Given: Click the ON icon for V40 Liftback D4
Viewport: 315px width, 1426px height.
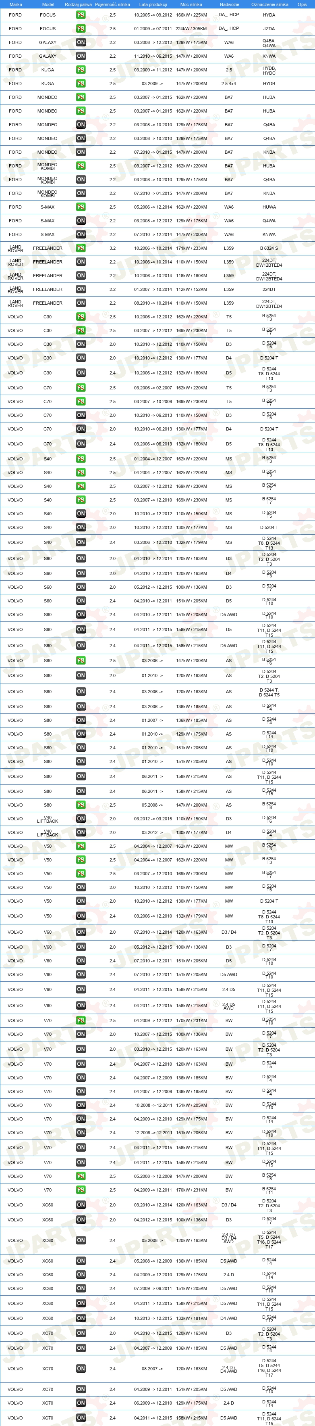Looking at the screenshot, I should coord(81,832).
